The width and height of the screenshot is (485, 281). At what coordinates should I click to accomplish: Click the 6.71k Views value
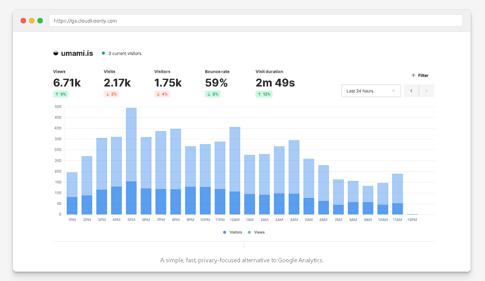point(67,83)
